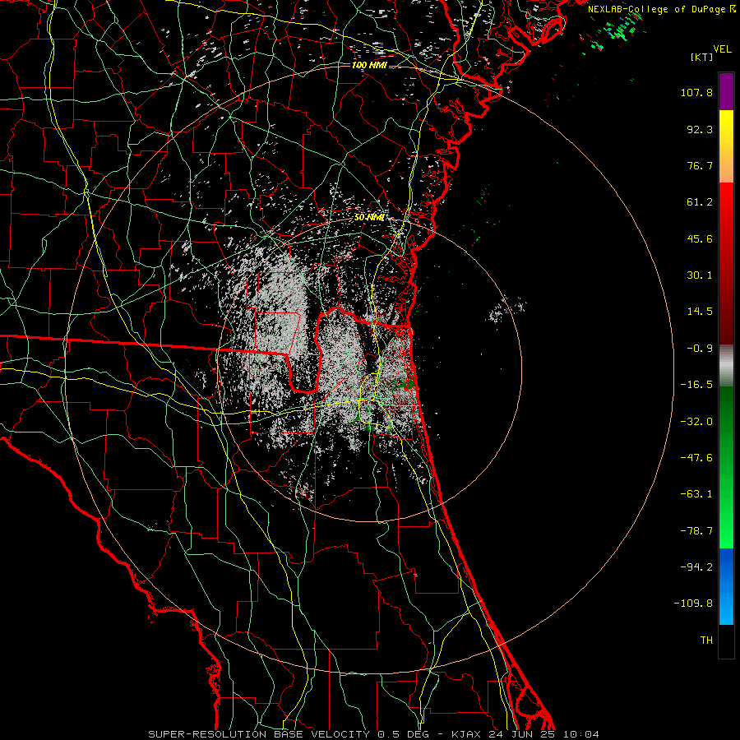This screenshot has height=740, width=740.
Task: Click the -16.5 velocity scale value
Action: 696,385
